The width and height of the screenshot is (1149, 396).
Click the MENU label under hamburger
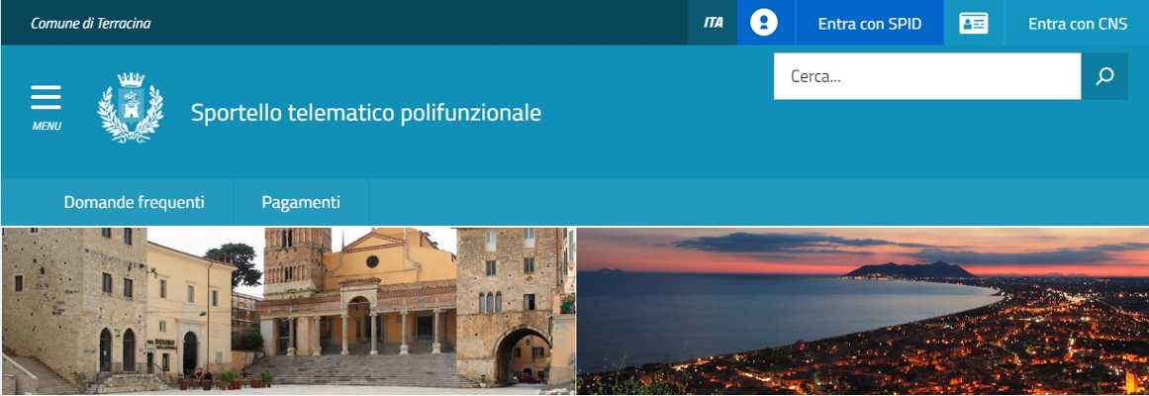[x=47, y=126]
